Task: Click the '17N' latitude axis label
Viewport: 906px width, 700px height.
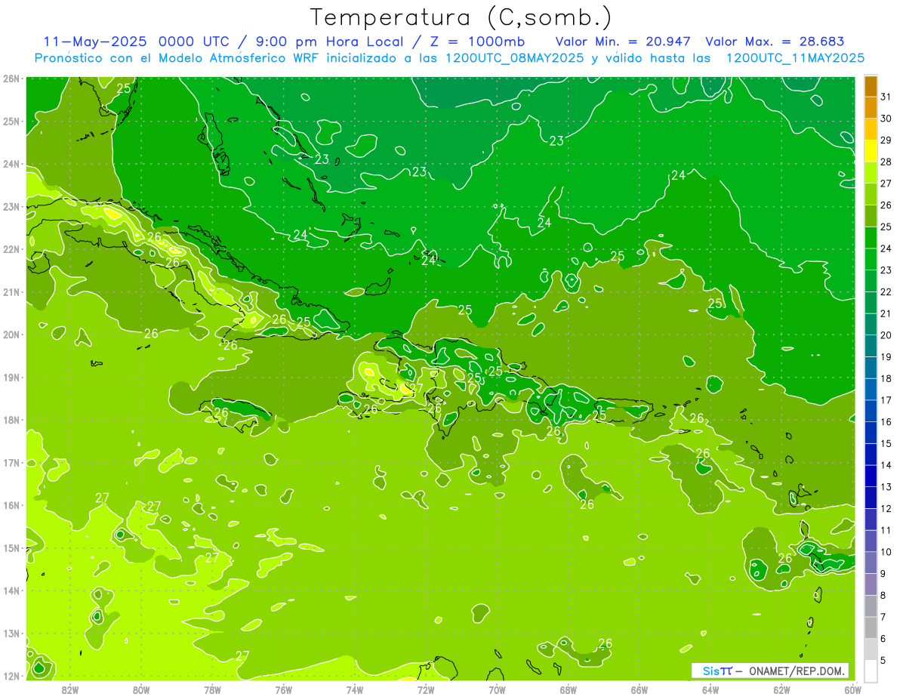Action: (12, 463)
